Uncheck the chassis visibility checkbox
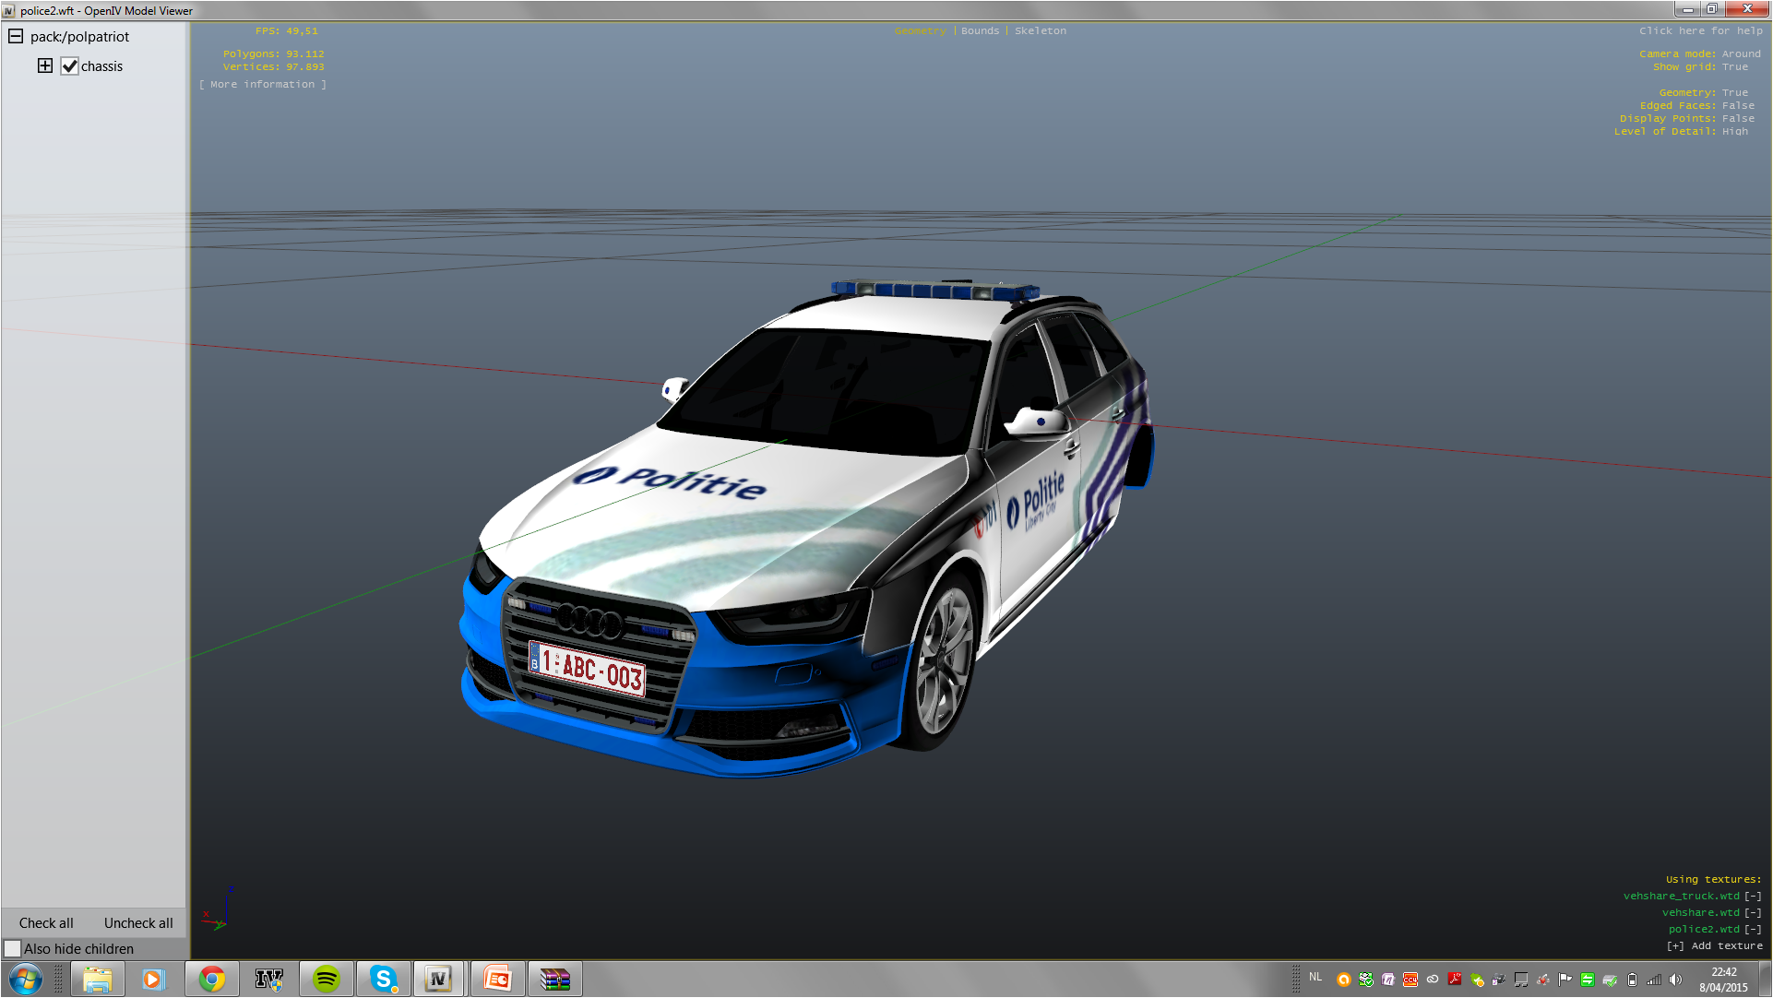The width and height of the screenshot is (1773, 998). coord(69,66)
